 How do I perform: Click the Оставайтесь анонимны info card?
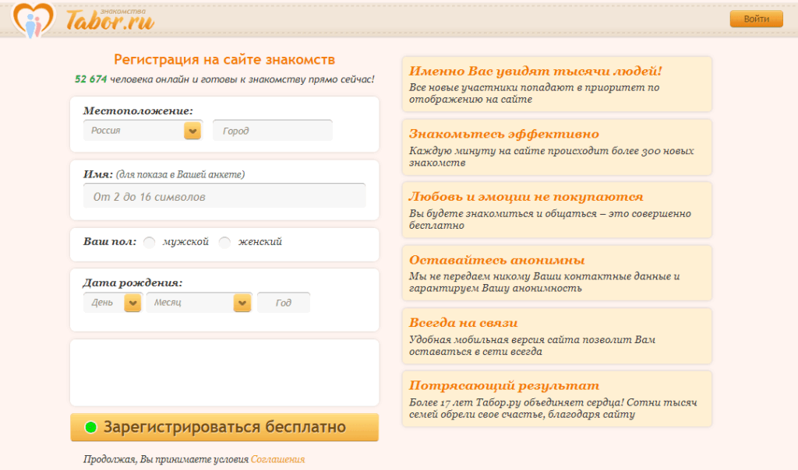point(556,273)
